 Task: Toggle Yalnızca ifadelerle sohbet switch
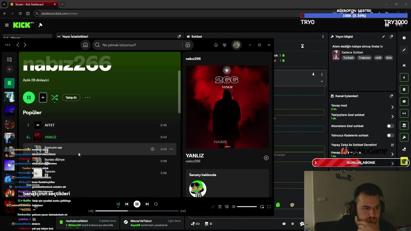(390, 135)
